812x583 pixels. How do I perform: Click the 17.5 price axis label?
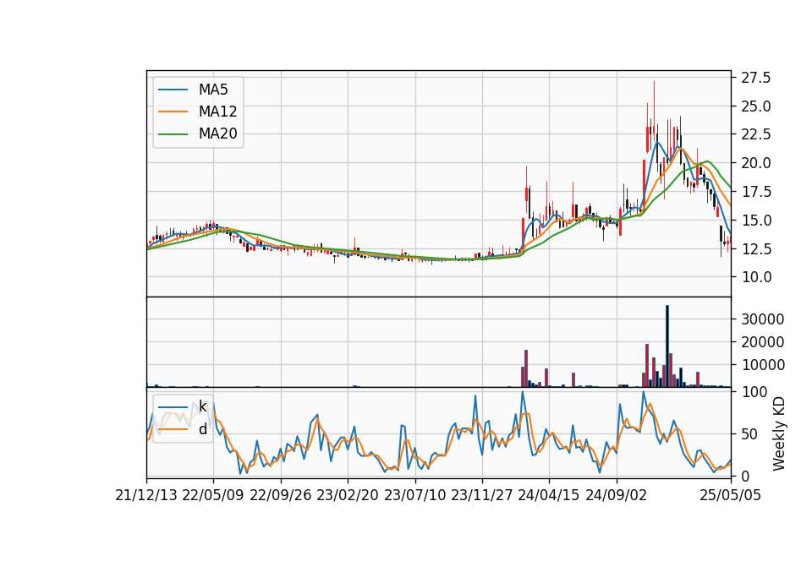756,192
